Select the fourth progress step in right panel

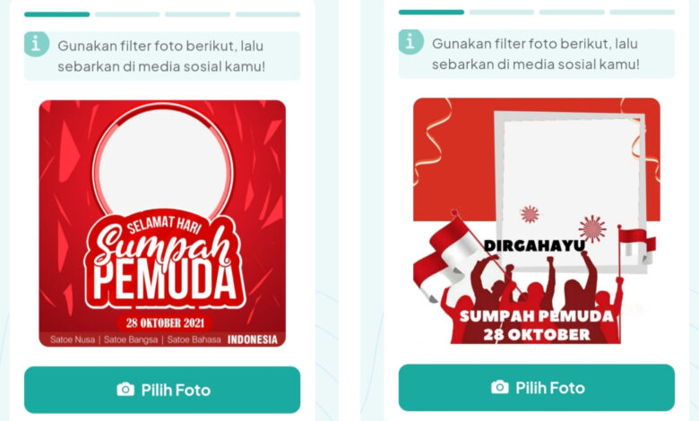click(643, 12)
